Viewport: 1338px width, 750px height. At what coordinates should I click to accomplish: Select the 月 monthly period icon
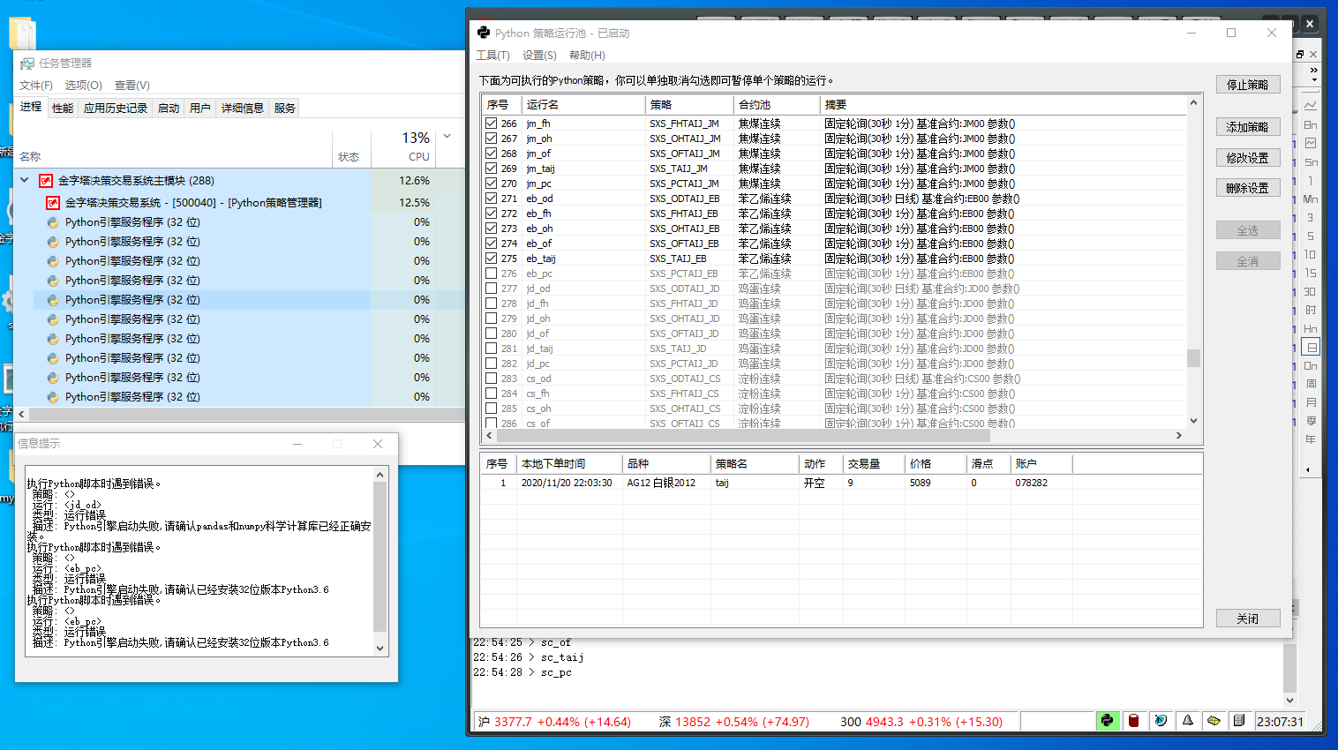coord(1311,403)
